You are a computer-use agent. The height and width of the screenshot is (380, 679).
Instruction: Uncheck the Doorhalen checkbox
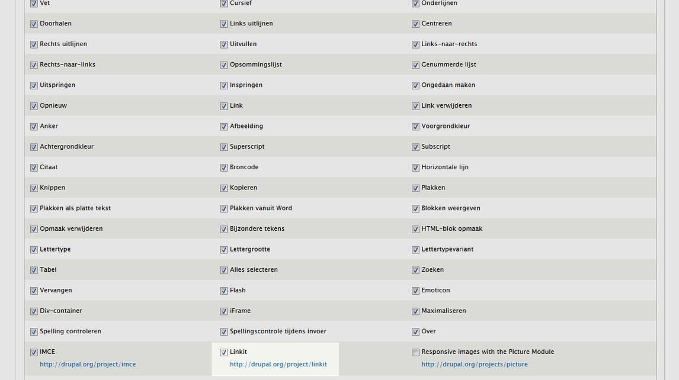coord(34,24)
